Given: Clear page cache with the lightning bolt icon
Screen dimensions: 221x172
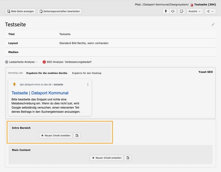Looking at the screenshot, I should click(x=166, y=11).
